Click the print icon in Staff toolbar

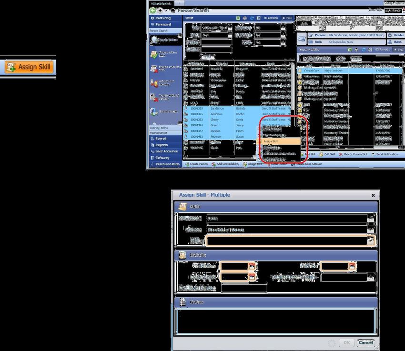(244, 18)
